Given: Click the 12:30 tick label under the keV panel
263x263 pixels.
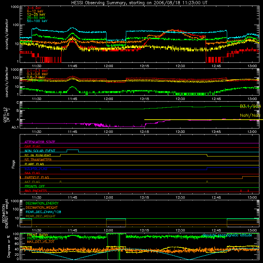Looking at the screenshot, I should point(180,66).
